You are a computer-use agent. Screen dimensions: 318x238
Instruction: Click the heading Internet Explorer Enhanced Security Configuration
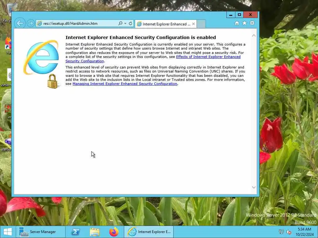pos(141,37)
